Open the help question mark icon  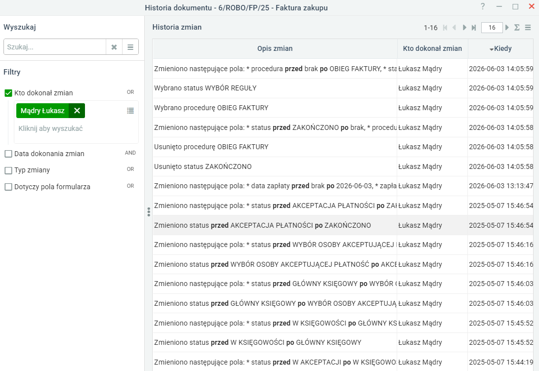click(483, 6)
